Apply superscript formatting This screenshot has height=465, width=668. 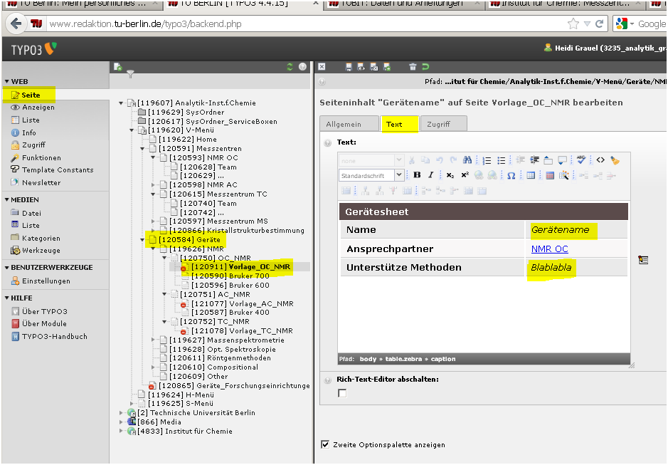click(465, 175)
